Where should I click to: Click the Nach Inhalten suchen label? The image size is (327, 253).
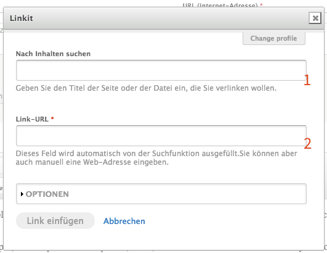tap(53, 54)
